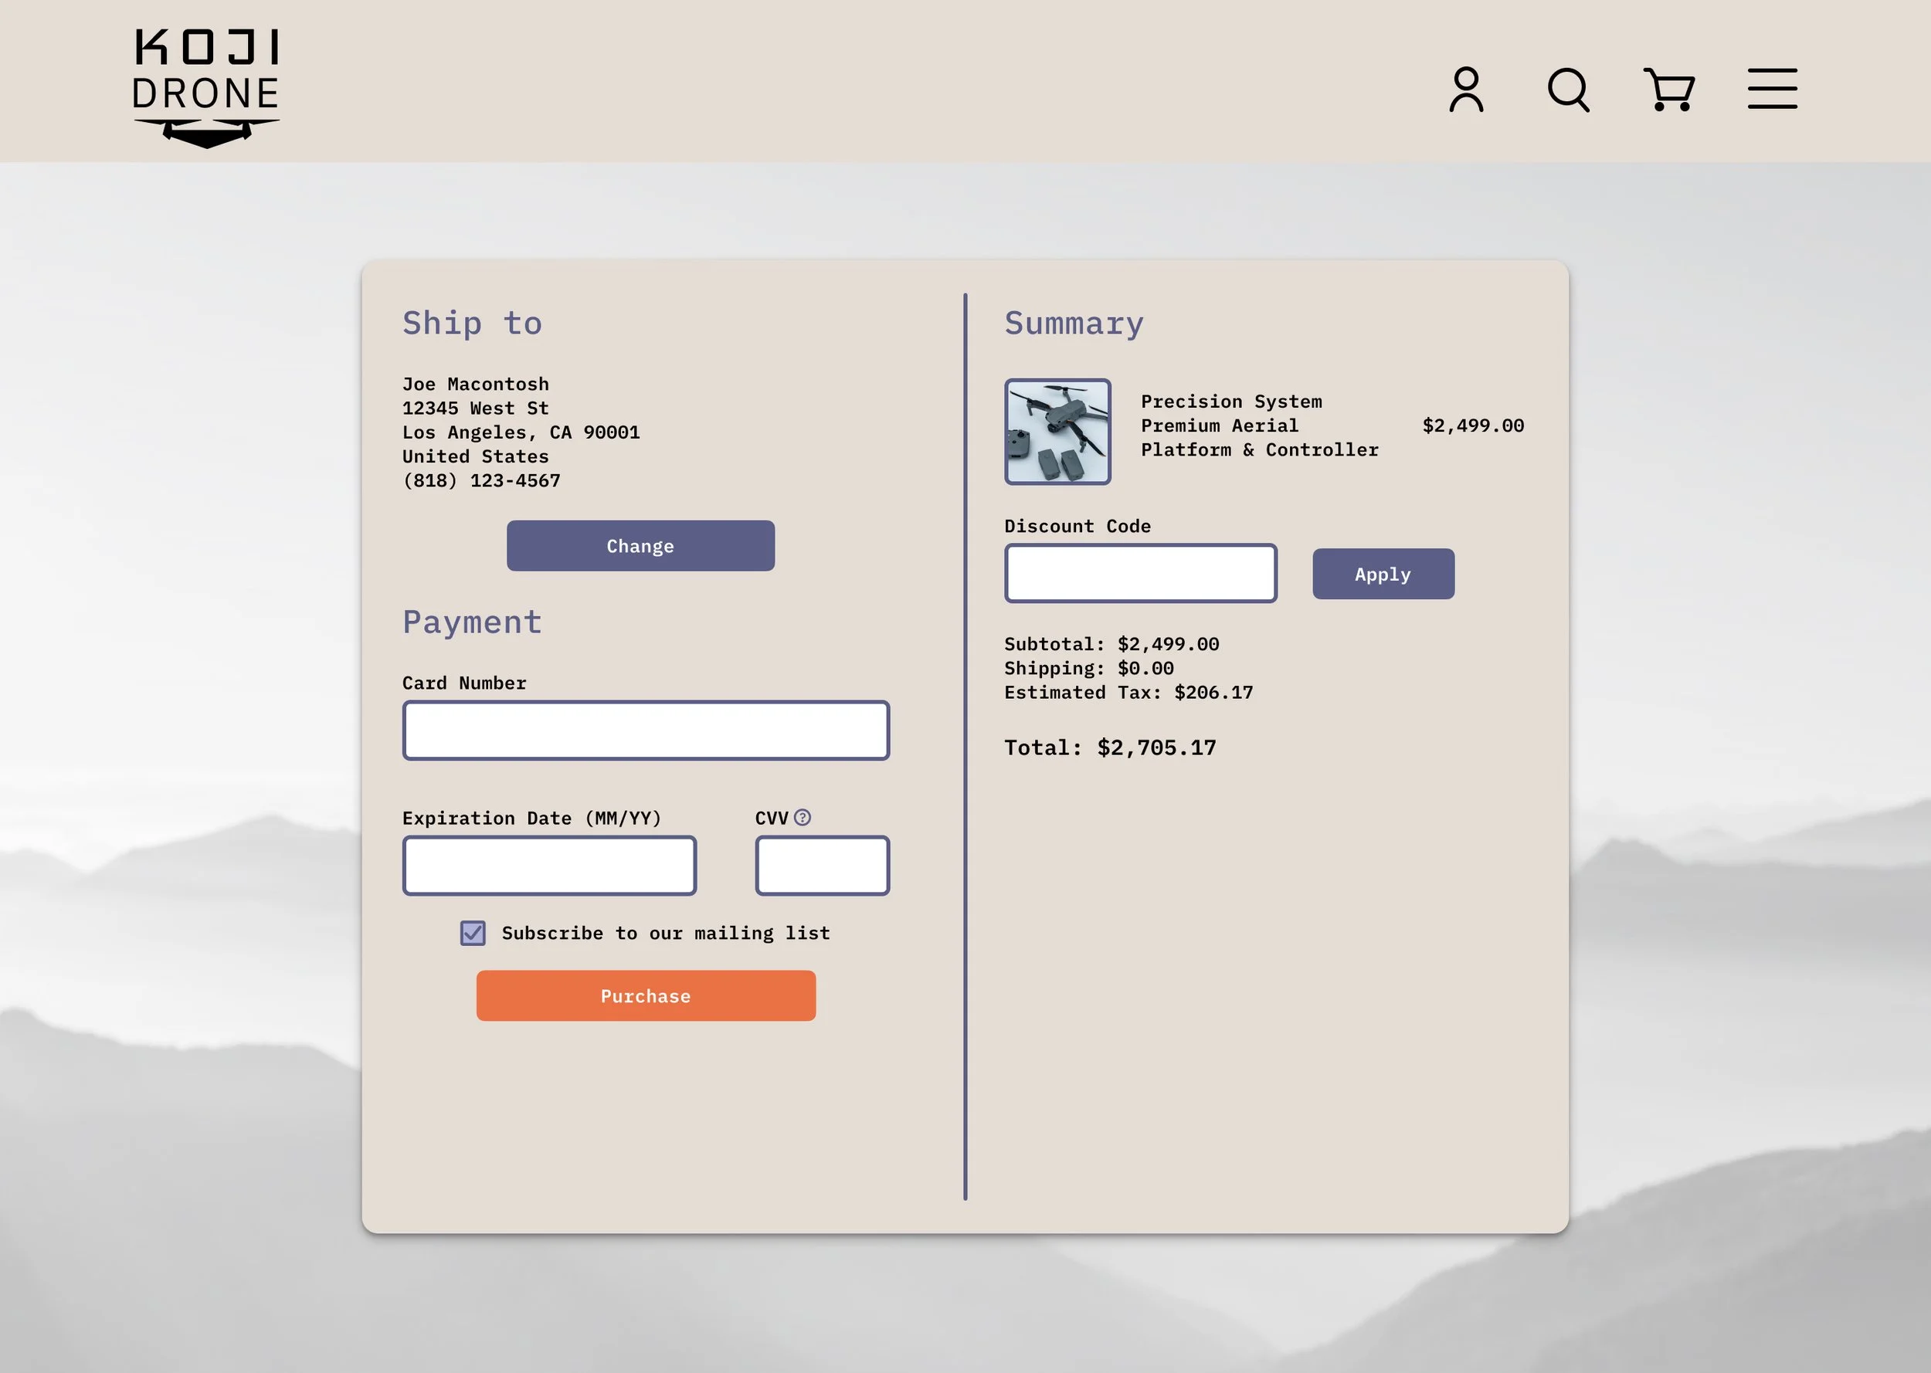
Task: Click the Ship to heading
Action: (472, 323)
